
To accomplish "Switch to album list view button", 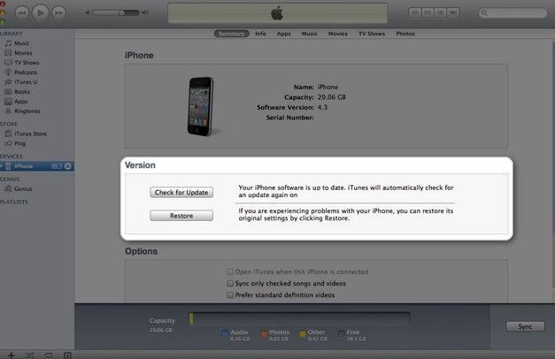I will (428, 12).
